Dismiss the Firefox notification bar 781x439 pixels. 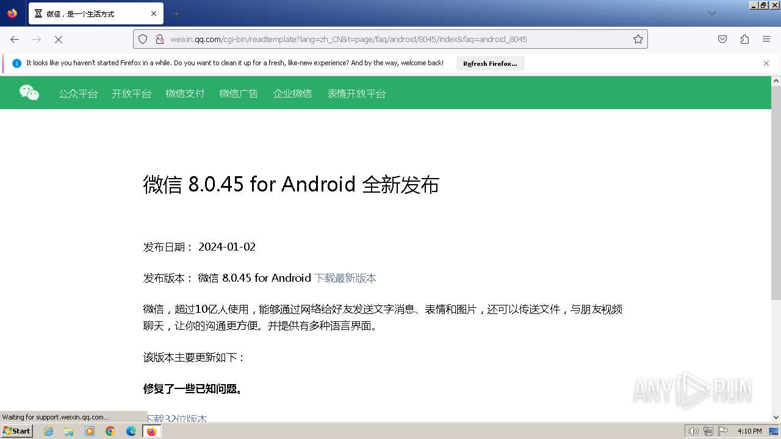[766, 63]
